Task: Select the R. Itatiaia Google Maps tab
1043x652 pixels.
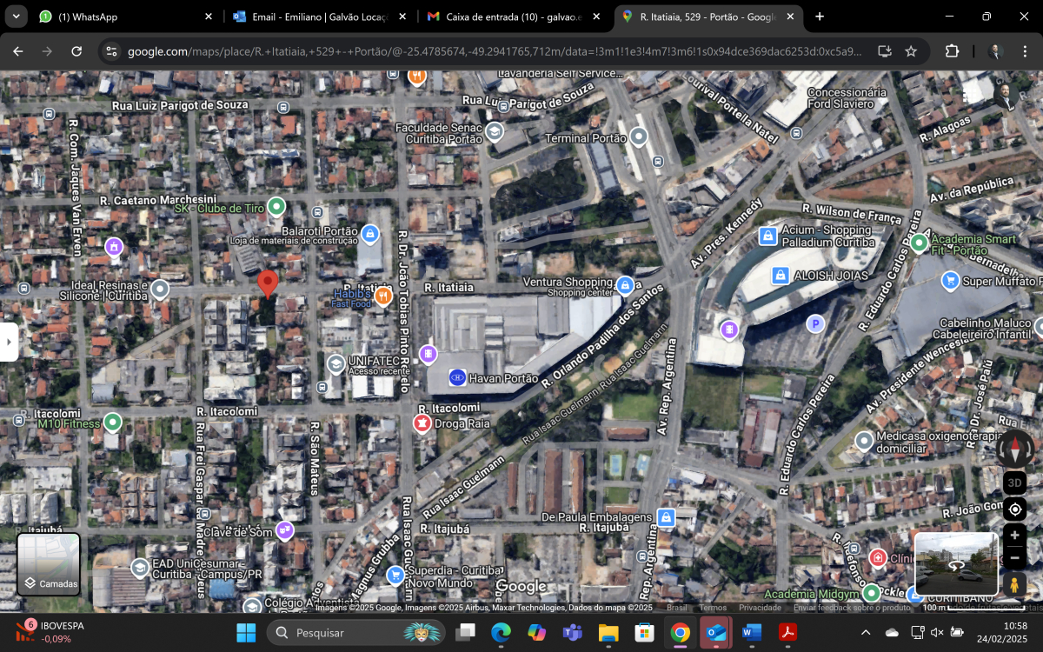Action: click(x=709, y=17)
